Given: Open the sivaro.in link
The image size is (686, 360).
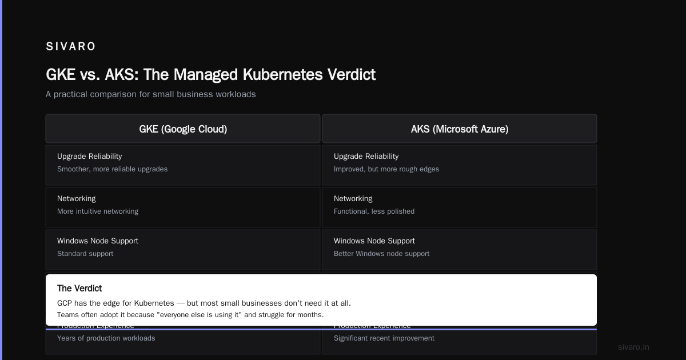Looking at the screenshot, I should coord(633,347).
